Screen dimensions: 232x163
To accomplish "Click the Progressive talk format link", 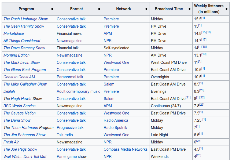I will pos(70,128).
